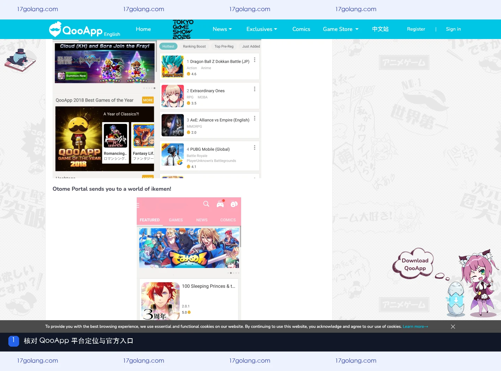Click MORE next to Best Games of the Year

pos(148,100)
